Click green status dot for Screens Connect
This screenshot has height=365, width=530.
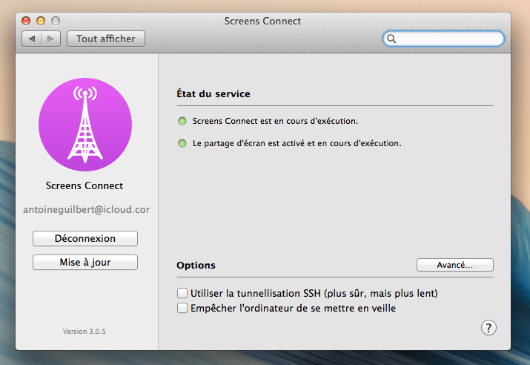pos(182,121)
